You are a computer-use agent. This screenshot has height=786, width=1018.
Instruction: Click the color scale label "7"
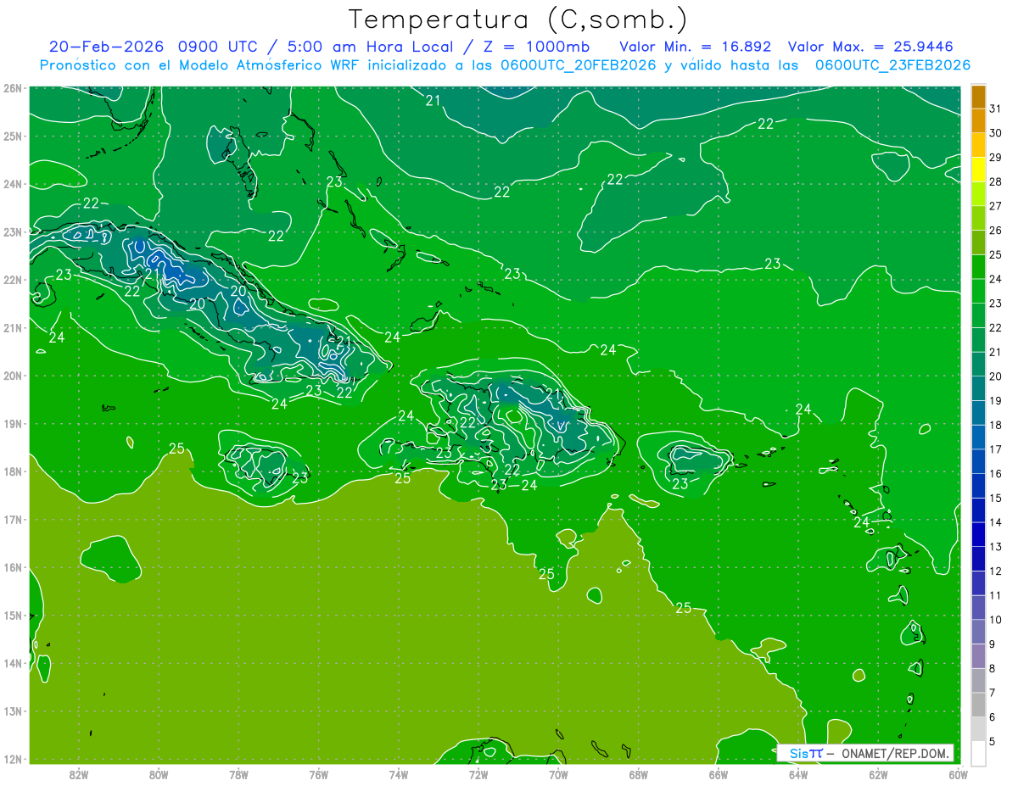tap(992, 693)
